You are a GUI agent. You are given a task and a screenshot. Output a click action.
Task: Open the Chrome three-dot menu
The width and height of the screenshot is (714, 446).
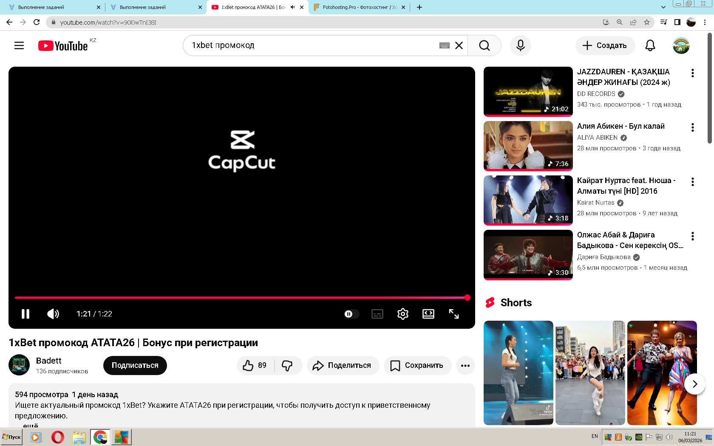click(x=705, y=22)
